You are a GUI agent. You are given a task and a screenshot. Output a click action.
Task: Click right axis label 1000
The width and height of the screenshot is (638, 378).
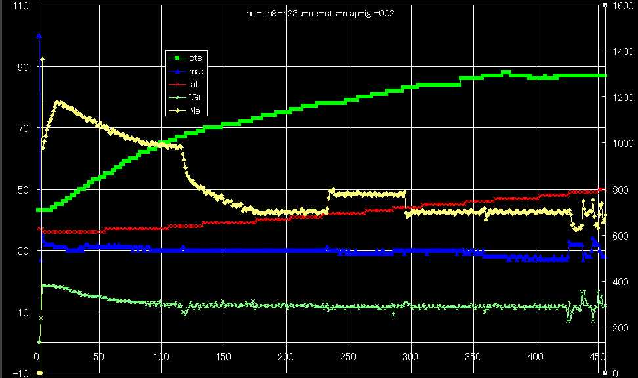point(623,144)
